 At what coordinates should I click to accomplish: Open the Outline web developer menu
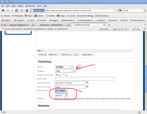click(100, 20)
